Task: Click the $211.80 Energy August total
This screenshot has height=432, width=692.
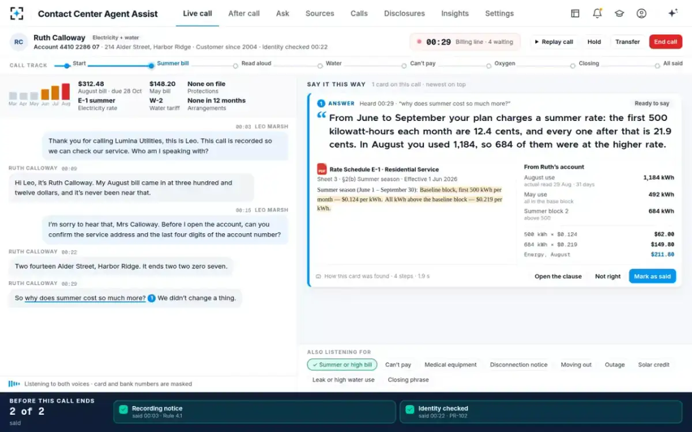Action: 662,255
